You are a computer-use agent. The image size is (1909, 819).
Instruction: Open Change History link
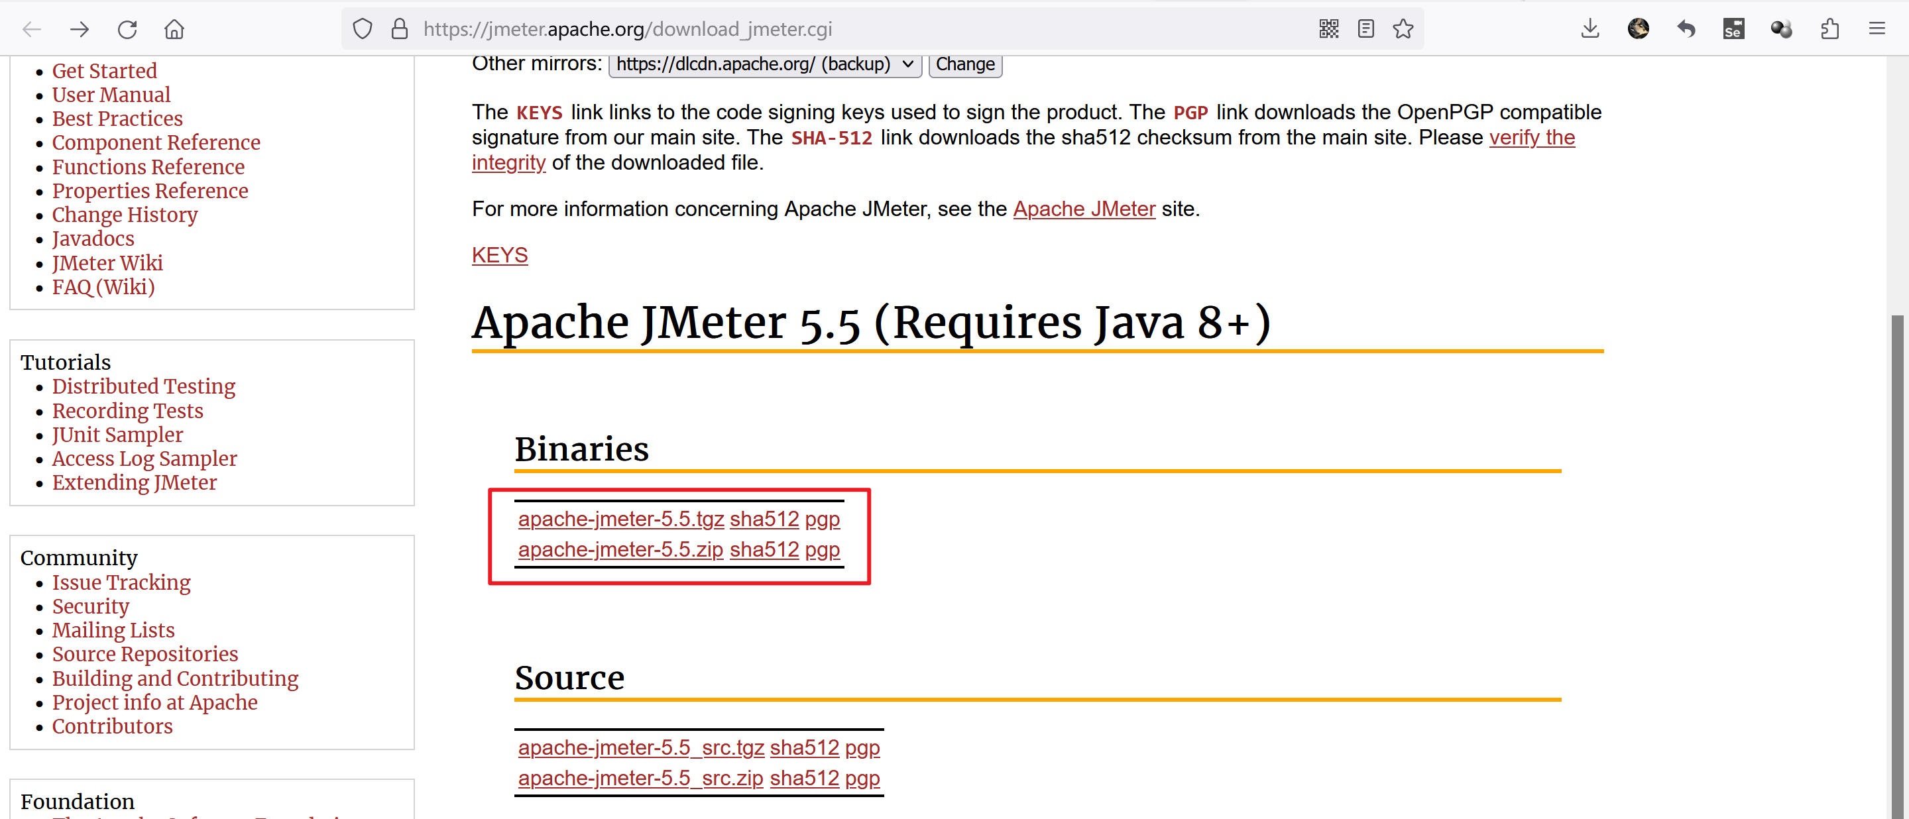125,215
